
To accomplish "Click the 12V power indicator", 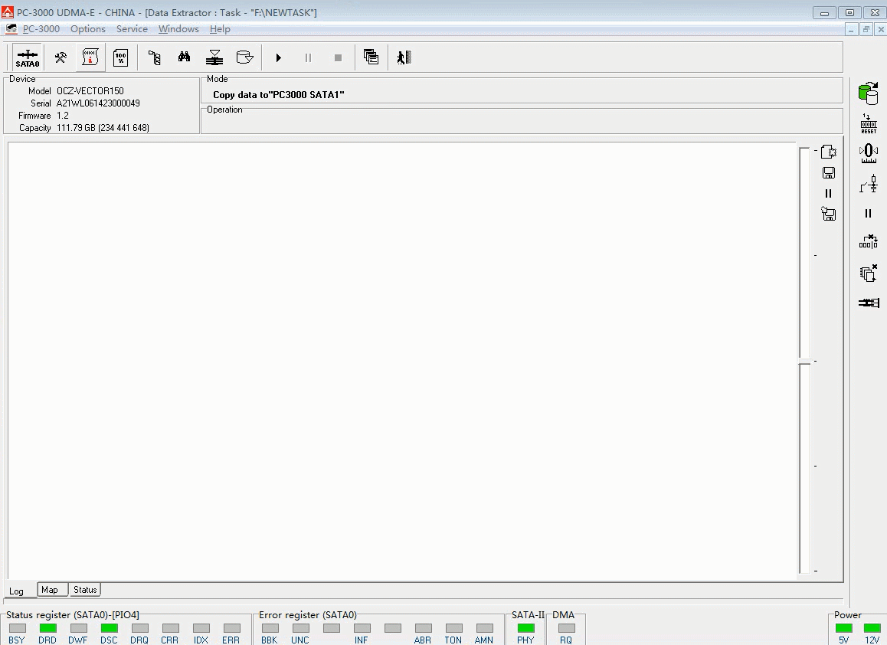I will pos(872,628).
